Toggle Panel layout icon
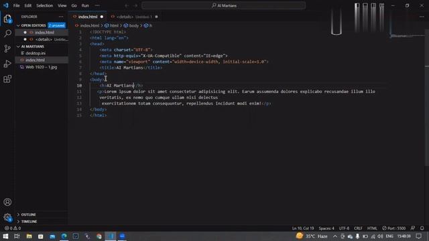 (x=365, y=5)
